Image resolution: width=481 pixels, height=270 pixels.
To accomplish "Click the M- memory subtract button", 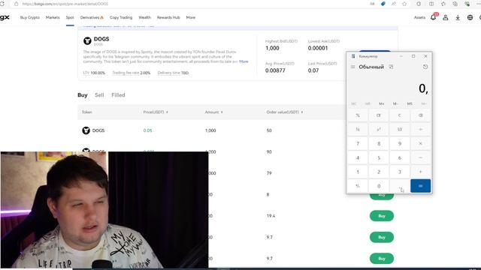I will (396, 103).
